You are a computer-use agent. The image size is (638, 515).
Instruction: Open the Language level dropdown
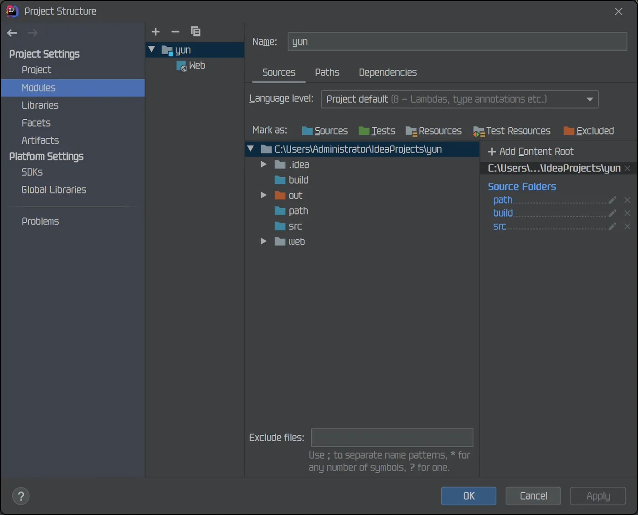point(459,99)
